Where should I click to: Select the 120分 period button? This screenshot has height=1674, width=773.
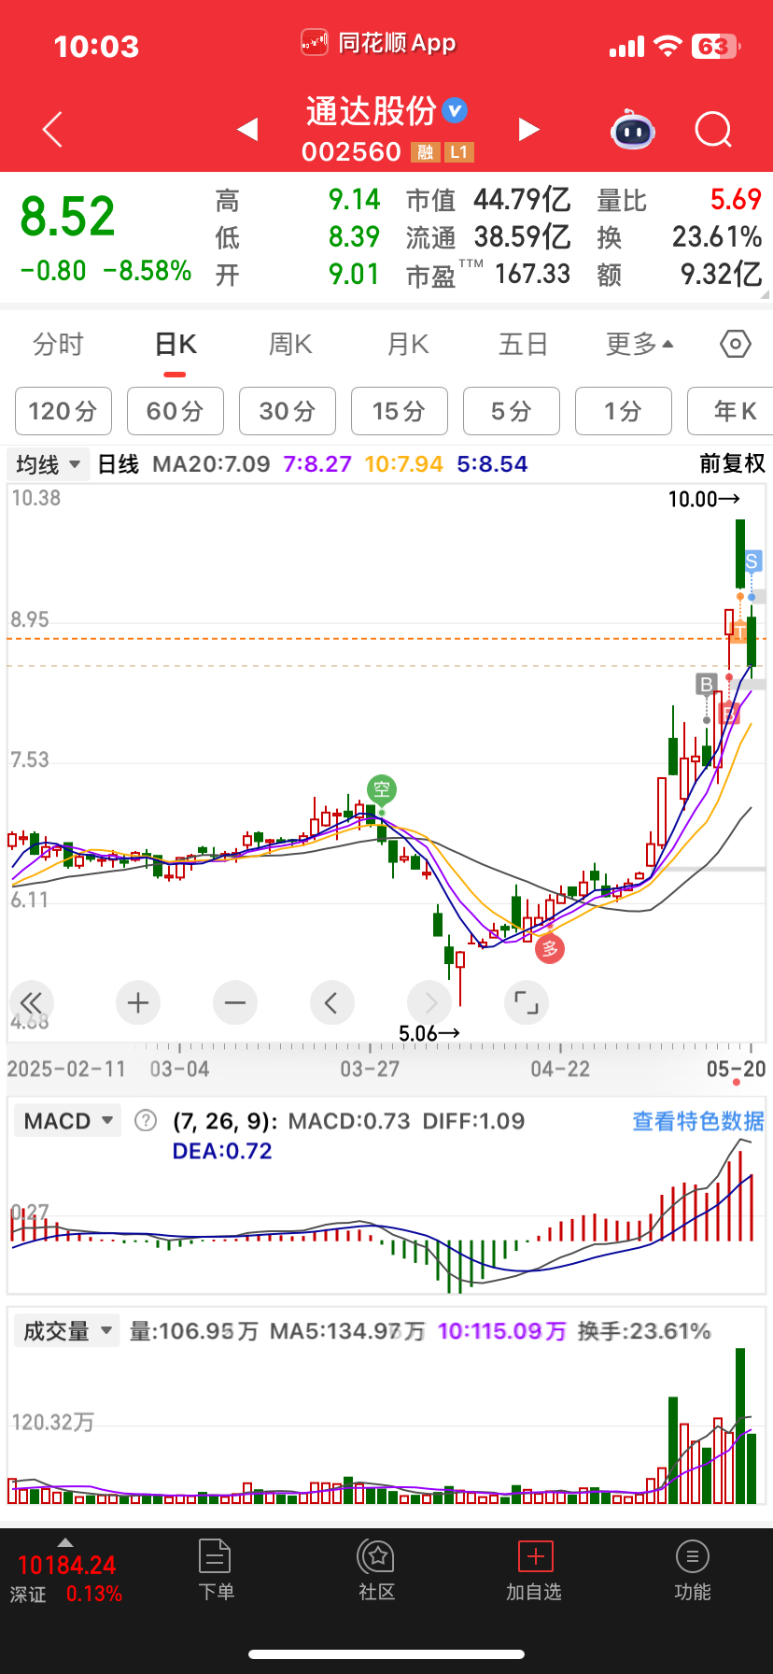(x=63, y=411)
